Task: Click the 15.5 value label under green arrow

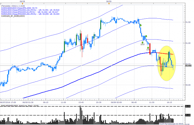Action: pyautogui.click(x=142, y=44)
